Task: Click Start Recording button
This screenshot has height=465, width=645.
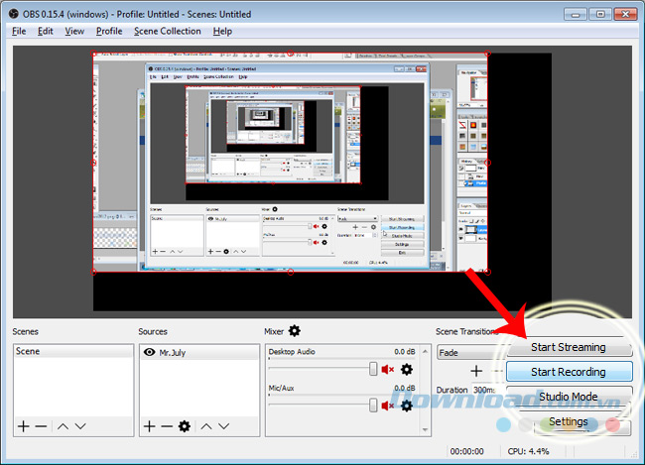Action: tap(569, 372)
